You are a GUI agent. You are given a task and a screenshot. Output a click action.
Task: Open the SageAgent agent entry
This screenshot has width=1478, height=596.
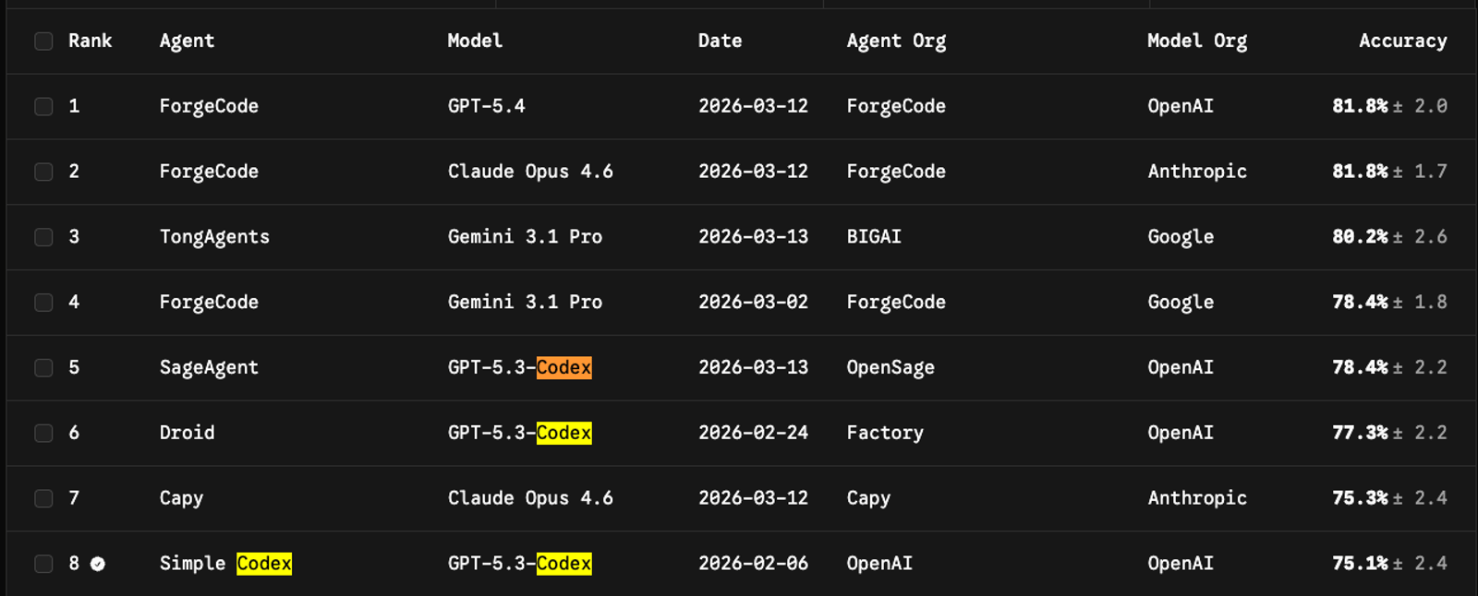point(209,368)
